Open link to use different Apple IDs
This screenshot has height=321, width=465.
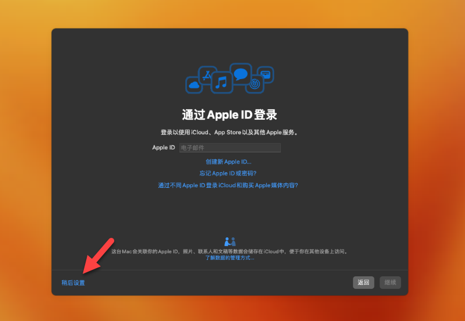click(x=228, y=186)
